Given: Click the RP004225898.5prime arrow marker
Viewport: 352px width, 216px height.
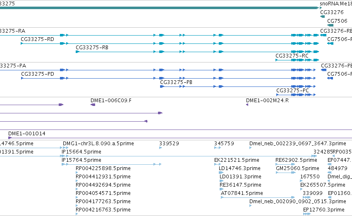Looking at the screenshot, I should (x=77, y=173).
